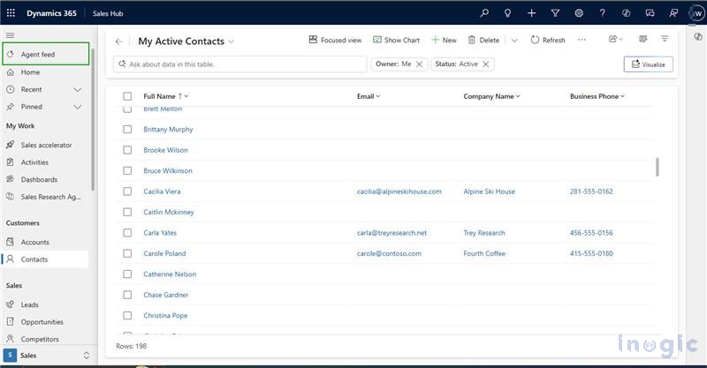707x368 pixels.
Task: Remove the Status: Active filter chip
Action: (x=485, y=64)
